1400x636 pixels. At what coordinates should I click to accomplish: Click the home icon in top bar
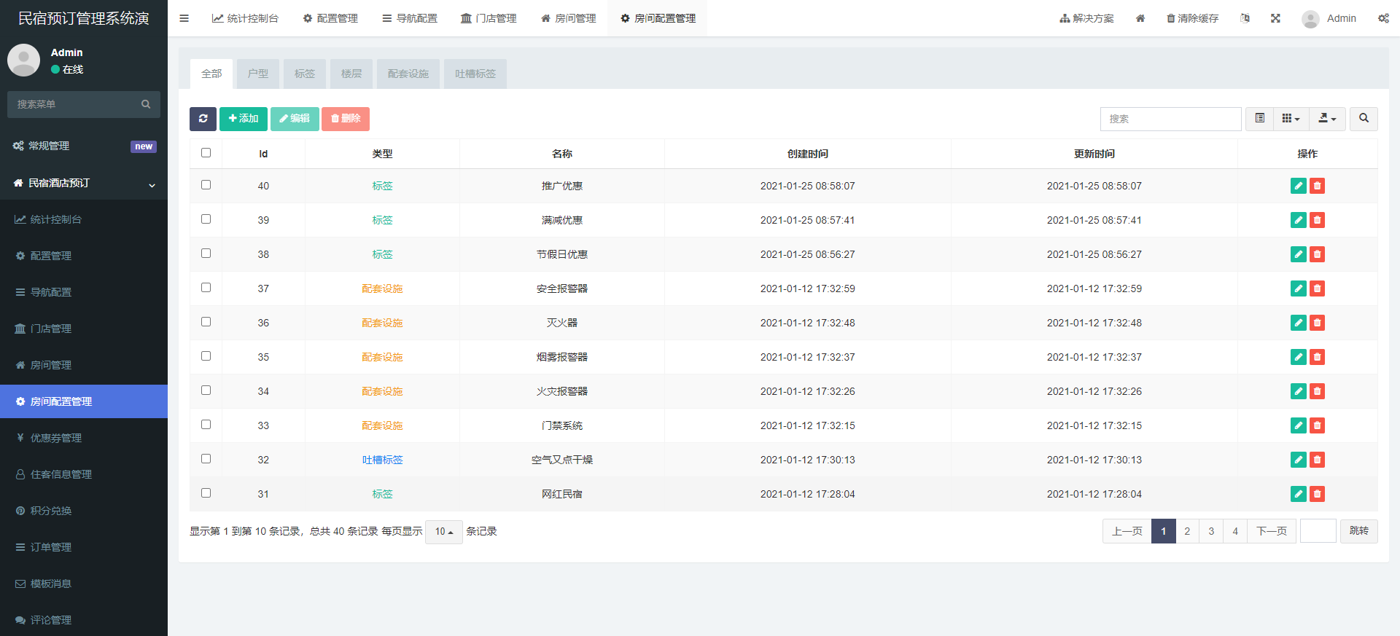(1140, 18)
